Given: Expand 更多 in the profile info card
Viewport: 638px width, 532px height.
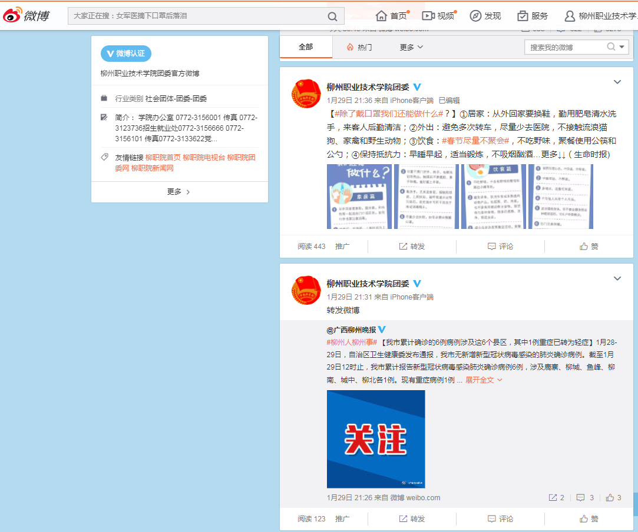Looking at the screenshot, I should pos(178,192).
